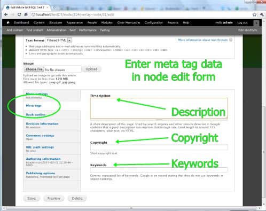Open the Reports admin menu

pos(173,22)
